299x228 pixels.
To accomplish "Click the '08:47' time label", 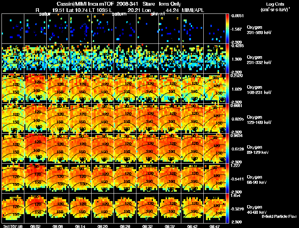I will point(215,227).
